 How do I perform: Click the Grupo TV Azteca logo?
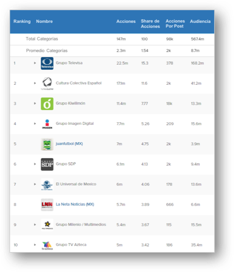click(x=47, y=245)
